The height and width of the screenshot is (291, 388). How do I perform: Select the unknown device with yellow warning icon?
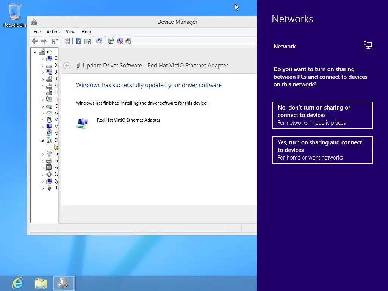tap(56, 147)
